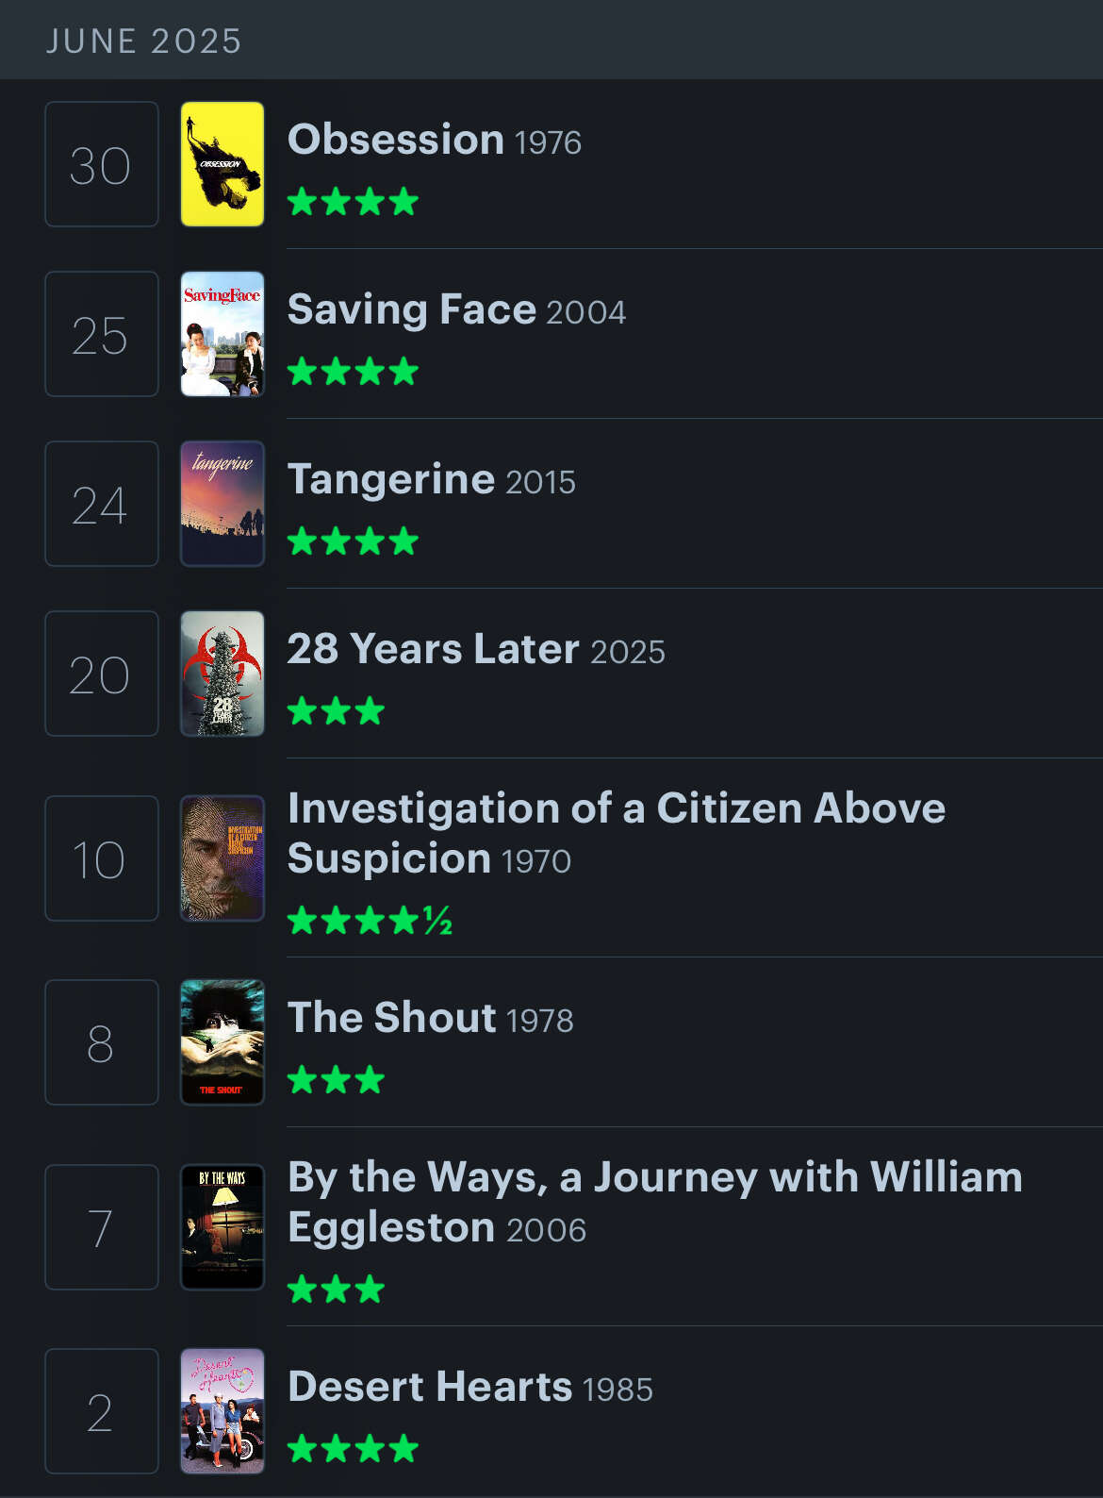Image resolution: width=1103 pixels, height=1498 pixels.
Task: Open Investigation of a Citizen Above Suspicion title
Action: 617,834
